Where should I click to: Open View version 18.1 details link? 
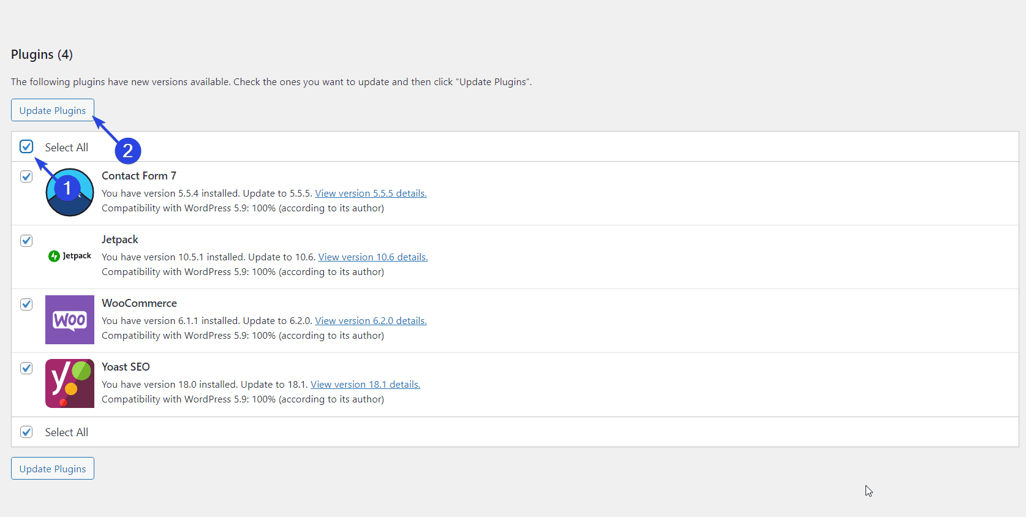click(x=365, y=385)
